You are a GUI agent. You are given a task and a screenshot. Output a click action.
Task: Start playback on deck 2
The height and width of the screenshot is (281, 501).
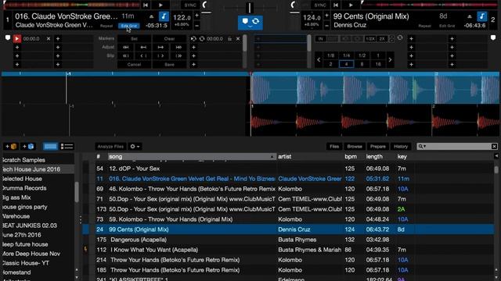tap(351, 5)
